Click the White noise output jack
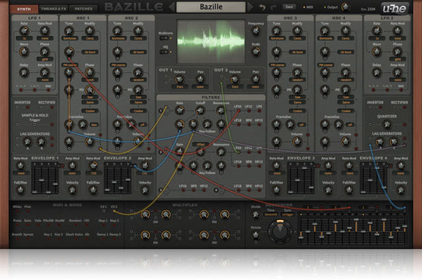Image resolution: width=422 pixels, height=280 pixels. pos(17,211)
